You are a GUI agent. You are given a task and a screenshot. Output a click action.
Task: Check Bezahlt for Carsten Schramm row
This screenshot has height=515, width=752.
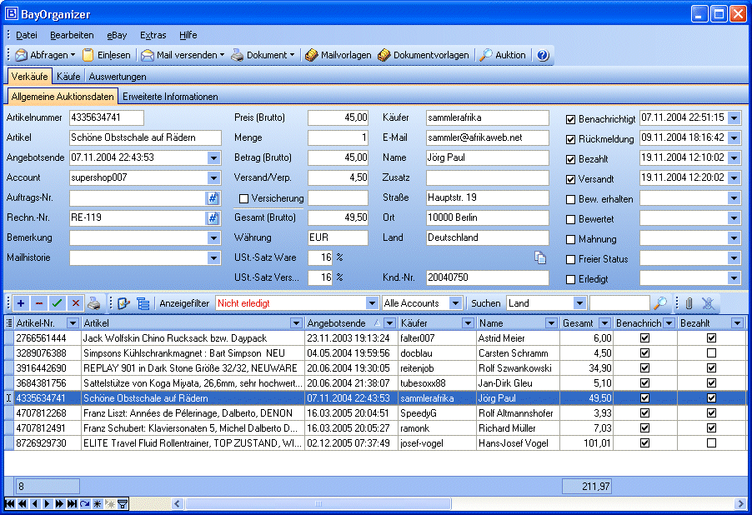tap(711, 353)
